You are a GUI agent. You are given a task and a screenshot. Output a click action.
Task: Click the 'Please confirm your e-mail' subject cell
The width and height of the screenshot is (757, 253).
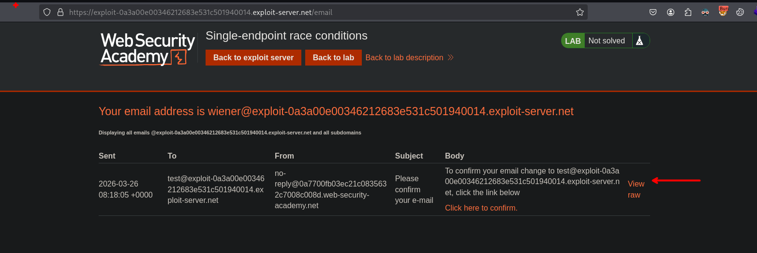(x=414, y=189)
